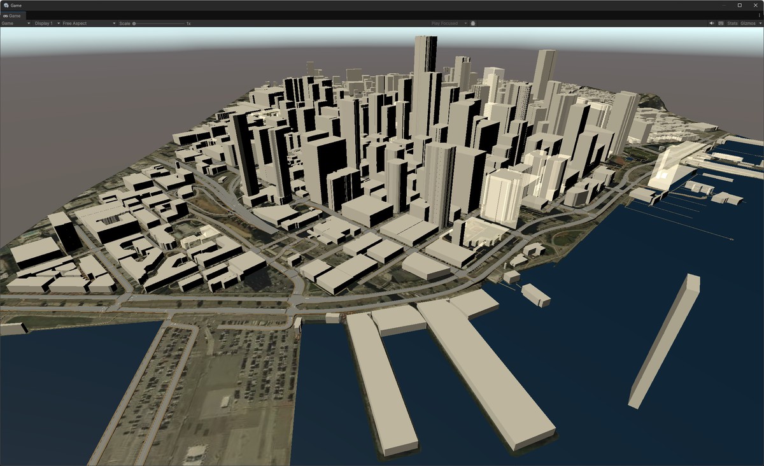Open the Free Aspect resolution dropdown
The width and height of the screenshot is (764, 466).
pos(89,24)
